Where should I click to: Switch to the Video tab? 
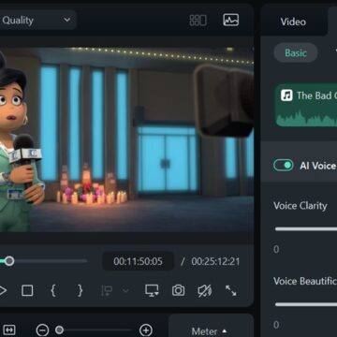(x=293, y=22)
